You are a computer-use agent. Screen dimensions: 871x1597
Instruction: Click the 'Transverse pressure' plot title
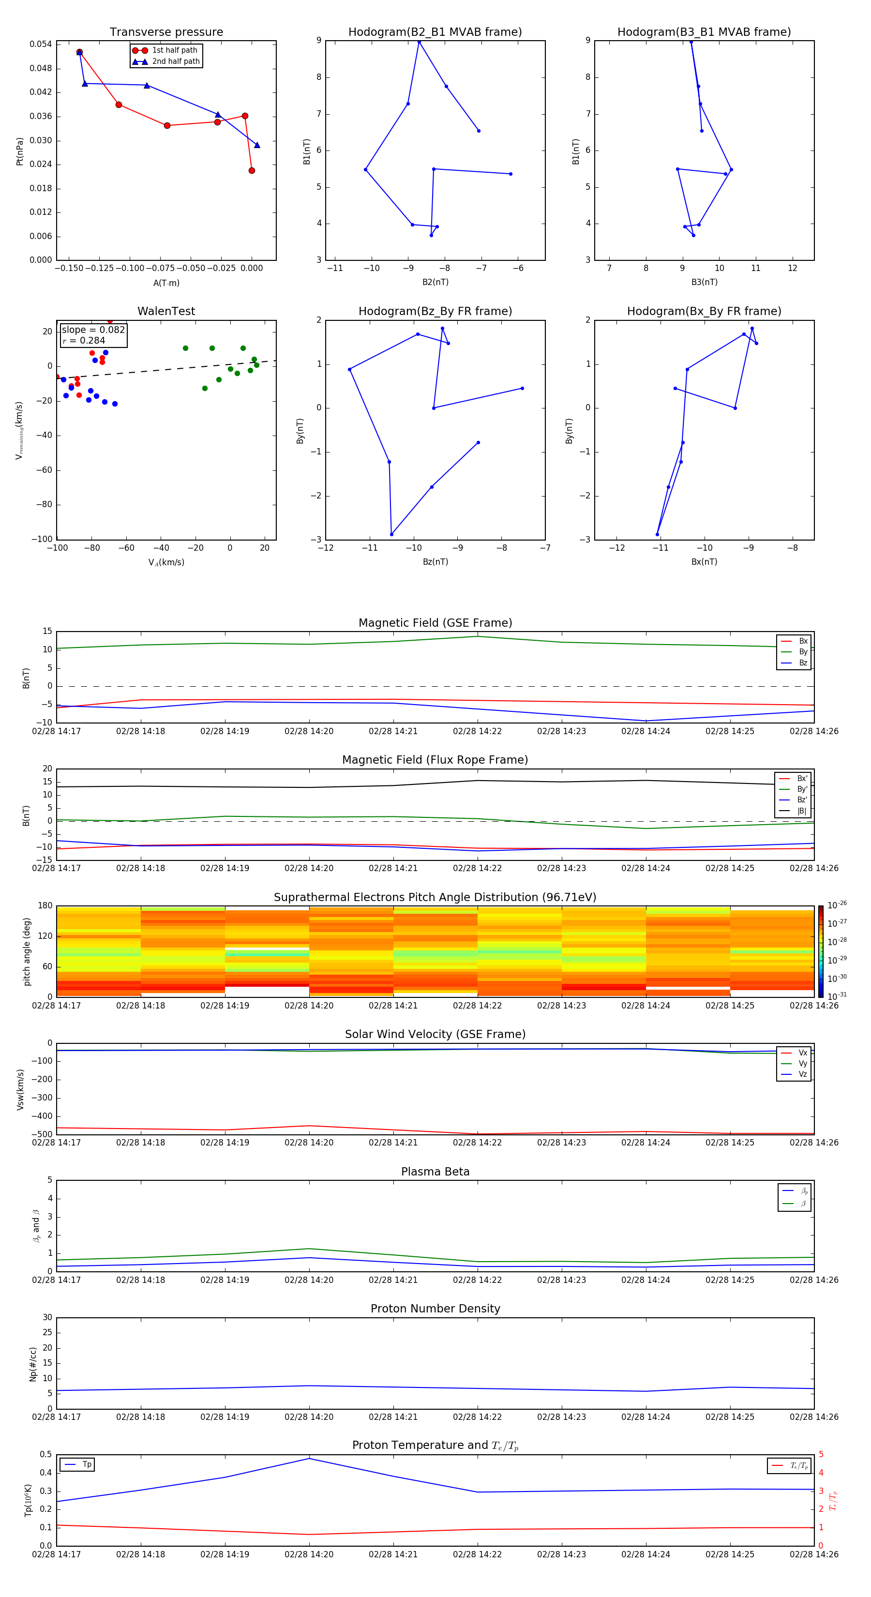coord(166,32)
